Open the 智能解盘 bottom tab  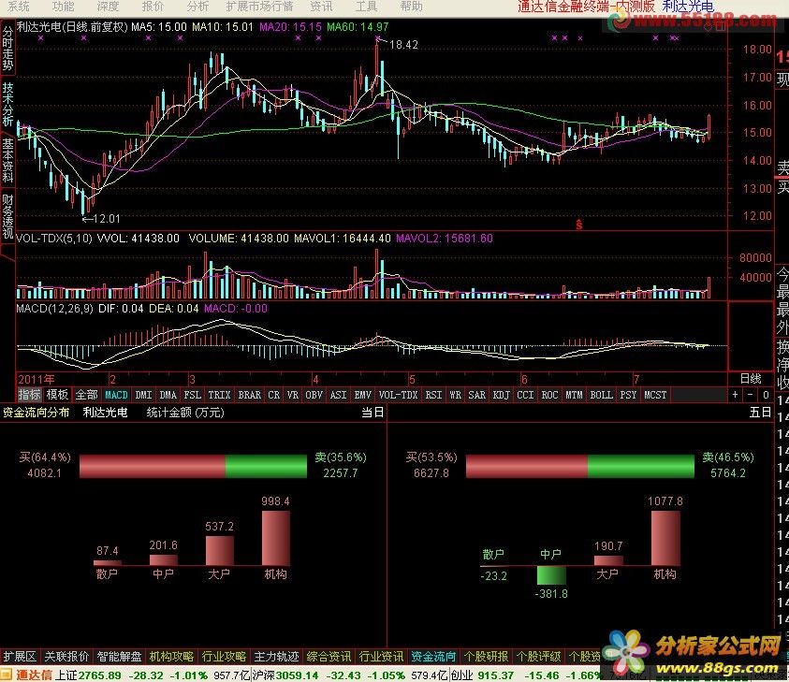(x=119, y=657)
